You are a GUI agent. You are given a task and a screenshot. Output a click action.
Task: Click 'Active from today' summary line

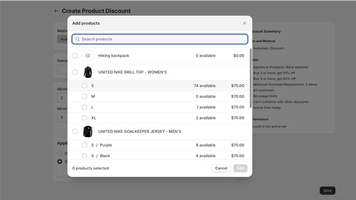click(x=267, y=108)
